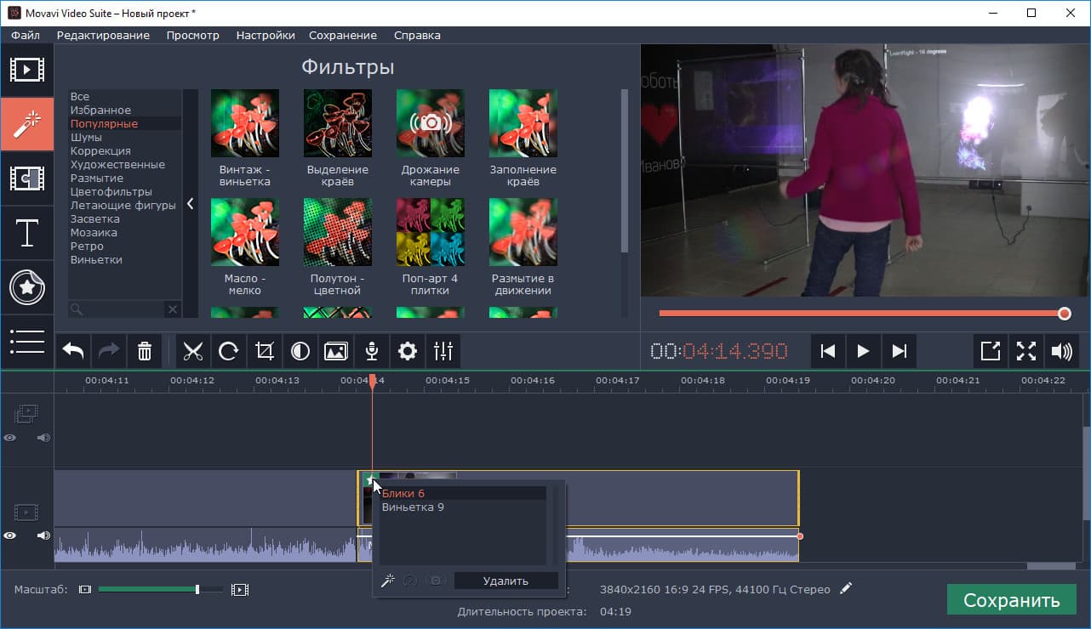Toggle preview volume speaker button
The image size is (1091, 629).
(x=1061, y=350)
